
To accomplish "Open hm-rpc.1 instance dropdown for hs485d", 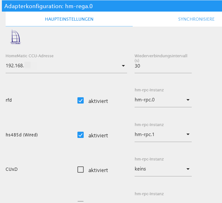I will [x=163, y=134].
